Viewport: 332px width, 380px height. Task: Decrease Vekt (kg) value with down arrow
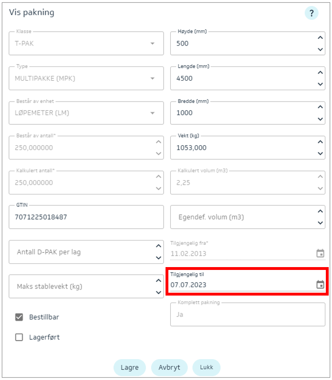[x=321, y=154]
